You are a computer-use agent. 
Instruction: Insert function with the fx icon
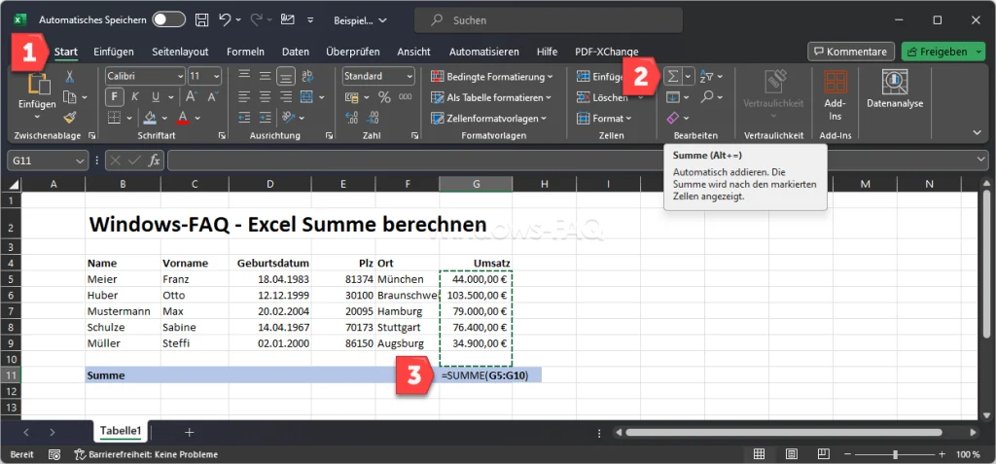point(154,161)
